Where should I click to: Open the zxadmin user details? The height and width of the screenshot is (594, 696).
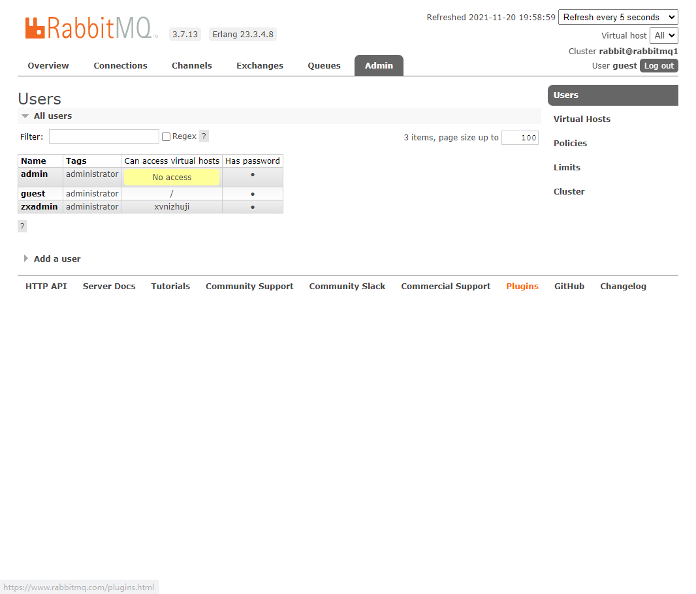point(39,207)
